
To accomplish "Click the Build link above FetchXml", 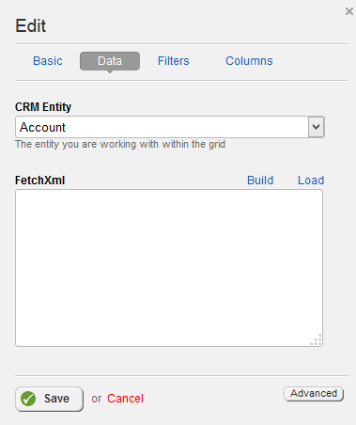I will click(x=260, y=181).
